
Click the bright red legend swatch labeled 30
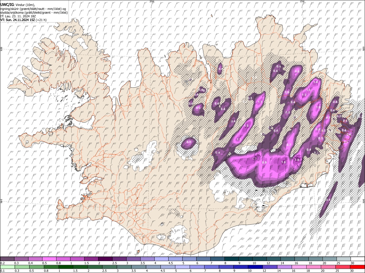click(357, 267)
